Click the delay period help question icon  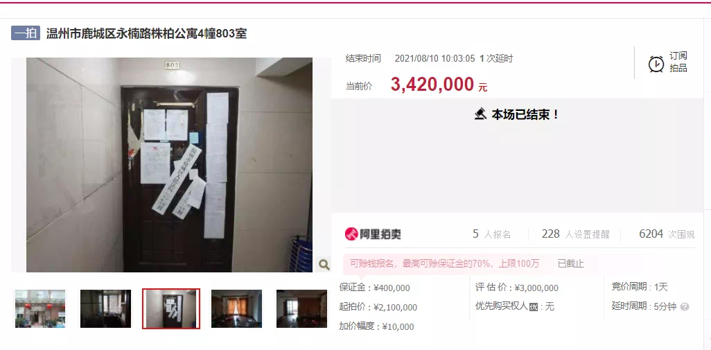(685, 307)
